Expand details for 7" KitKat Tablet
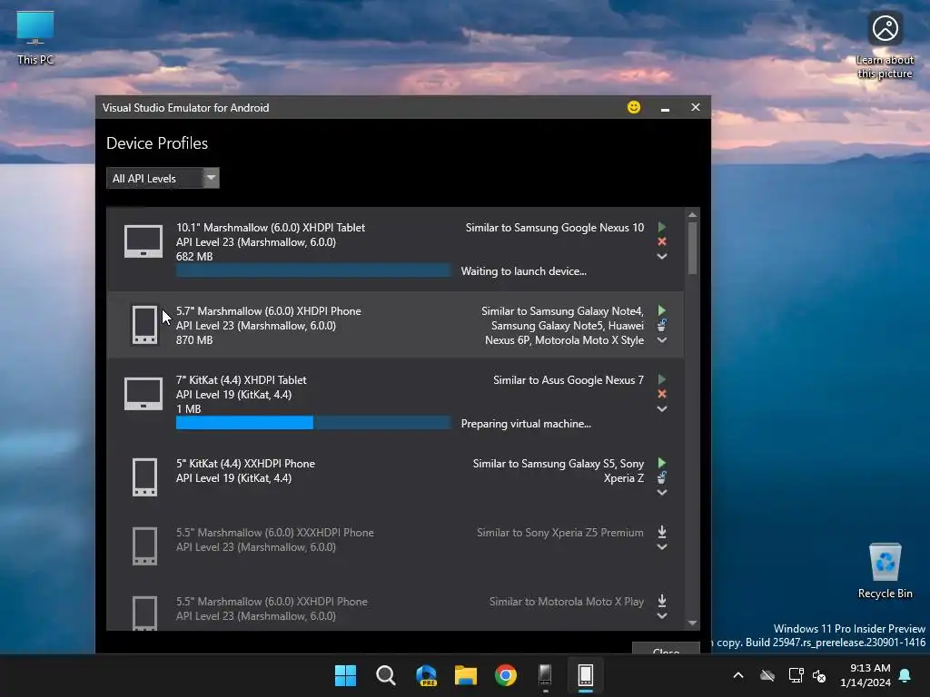 click(662, 409)
